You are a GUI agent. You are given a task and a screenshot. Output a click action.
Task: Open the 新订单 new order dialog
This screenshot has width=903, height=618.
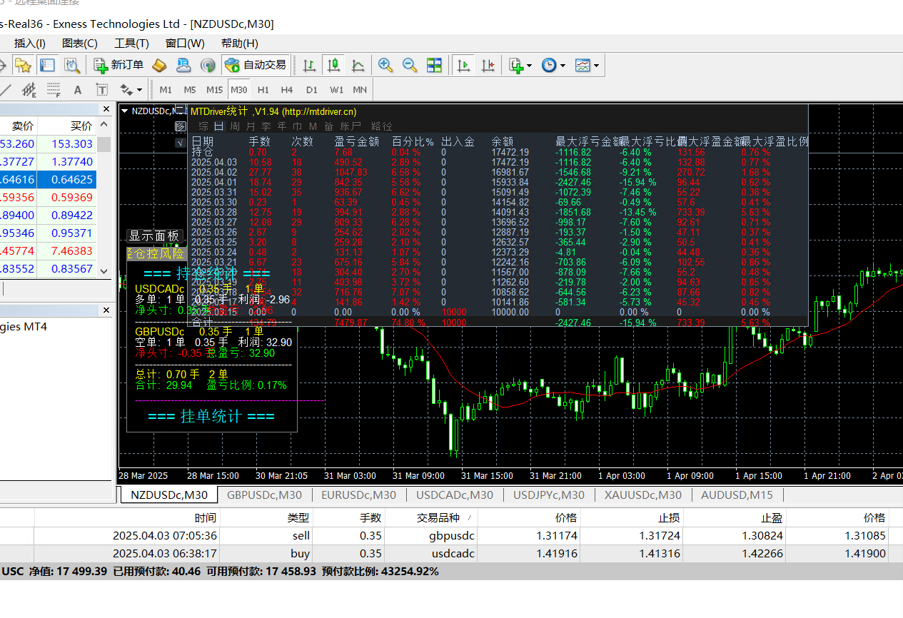pos(119,65)
